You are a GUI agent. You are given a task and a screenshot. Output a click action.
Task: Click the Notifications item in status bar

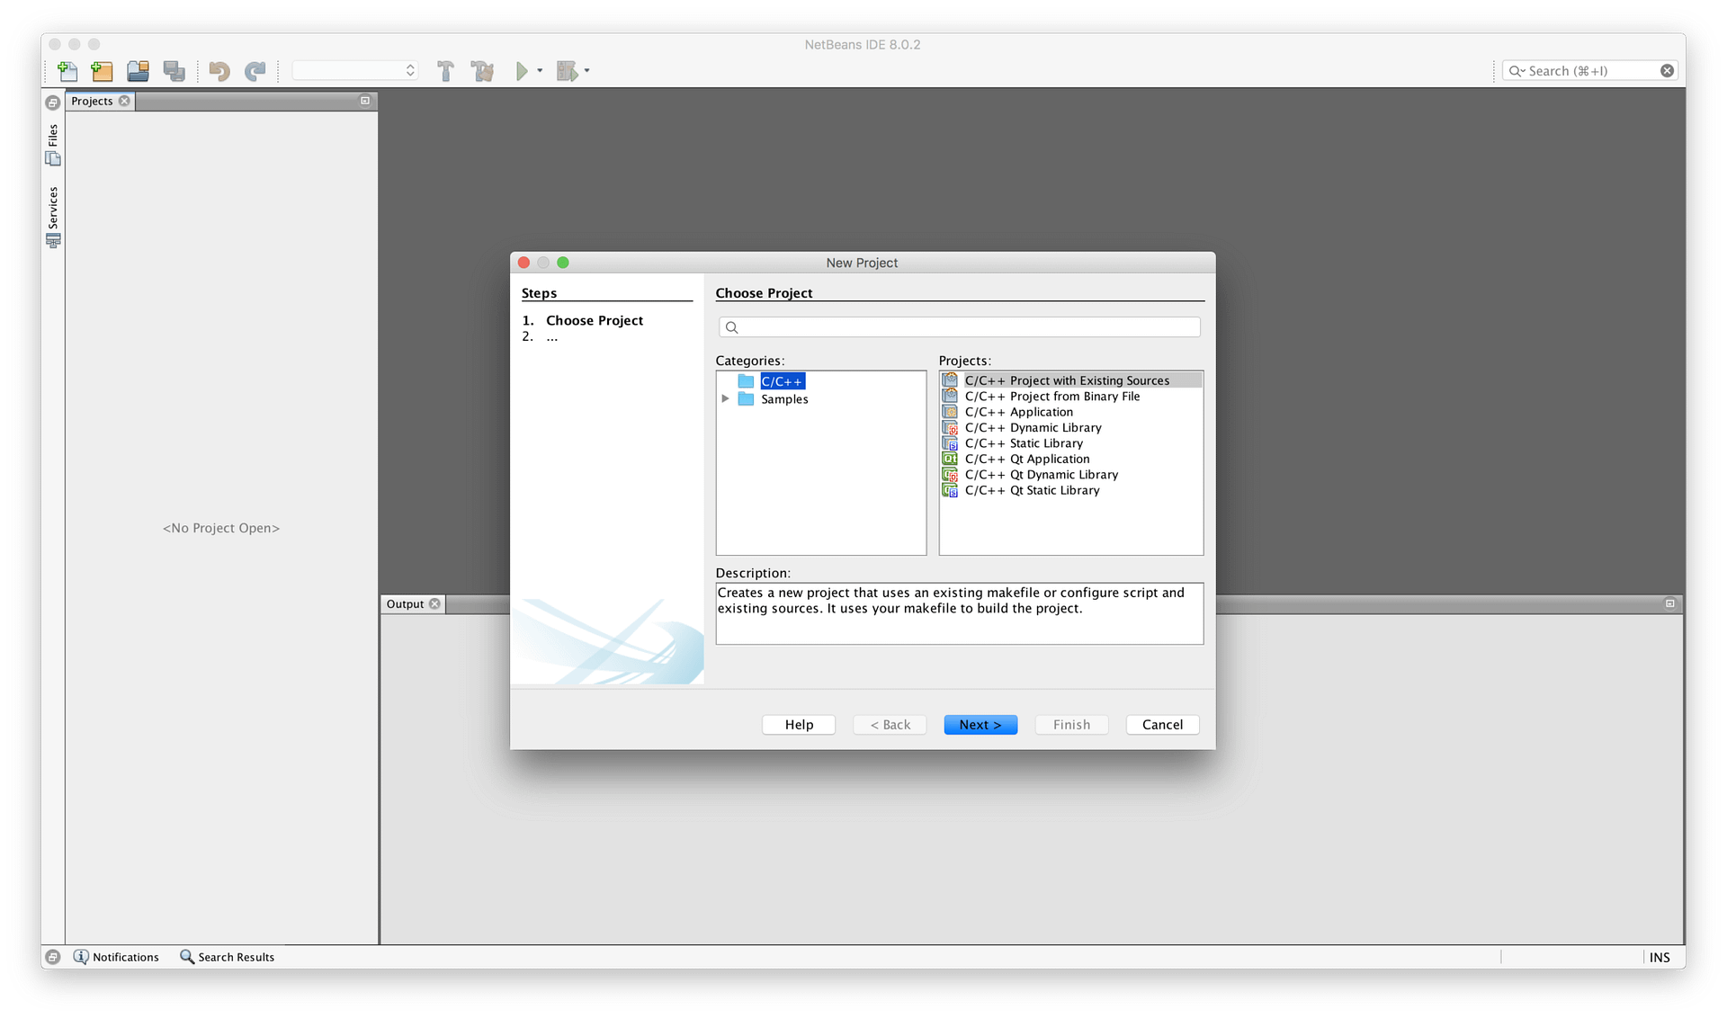tap(125, 957)
